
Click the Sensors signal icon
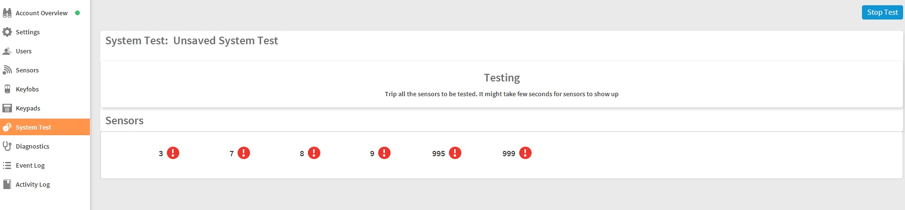[x=7, y=70]
